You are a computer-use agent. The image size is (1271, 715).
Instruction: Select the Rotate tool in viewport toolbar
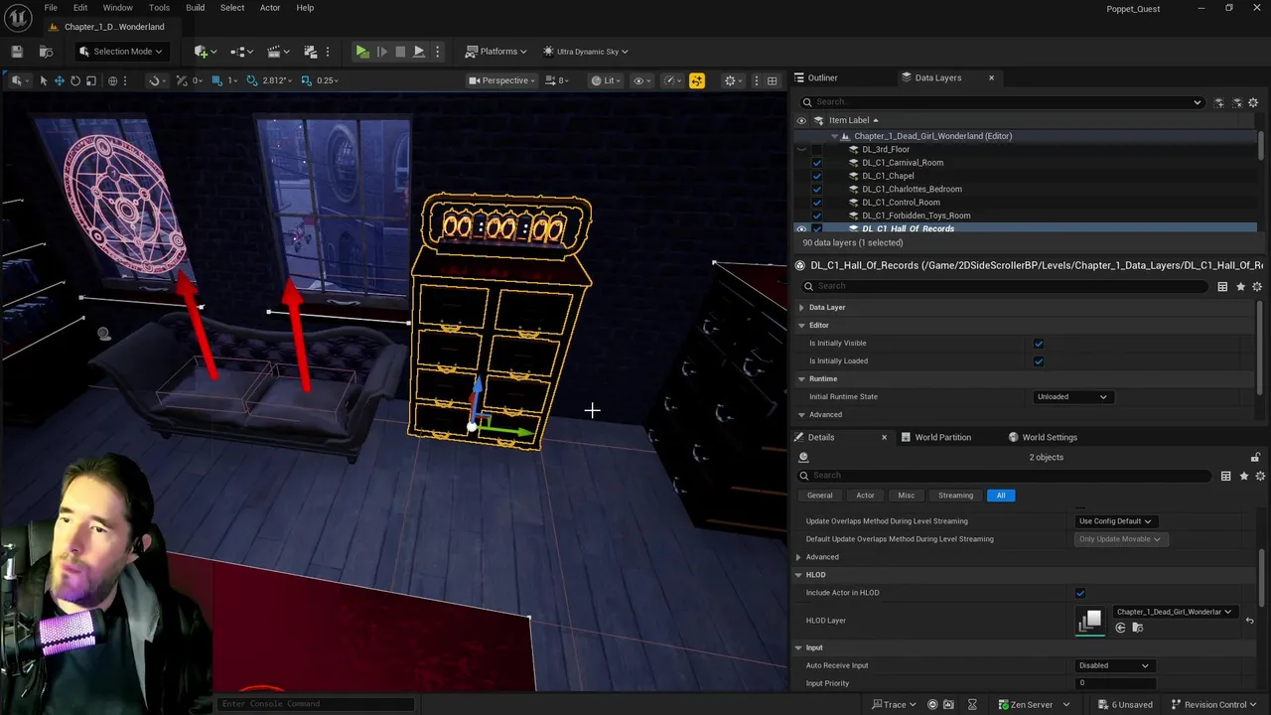coord(74,80)
